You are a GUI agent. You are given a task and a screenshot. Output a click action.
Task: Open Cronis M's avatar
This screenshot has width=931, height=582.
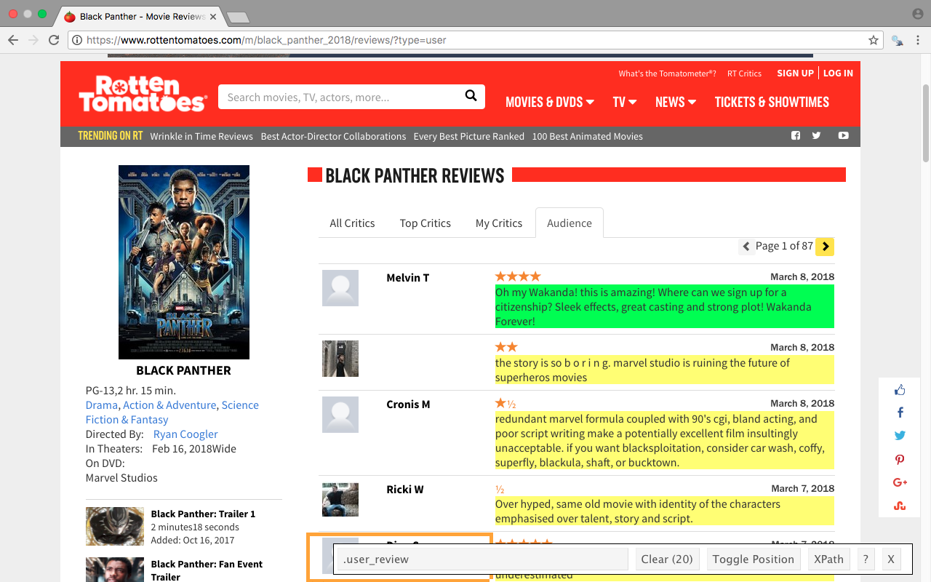coord(340,415)
